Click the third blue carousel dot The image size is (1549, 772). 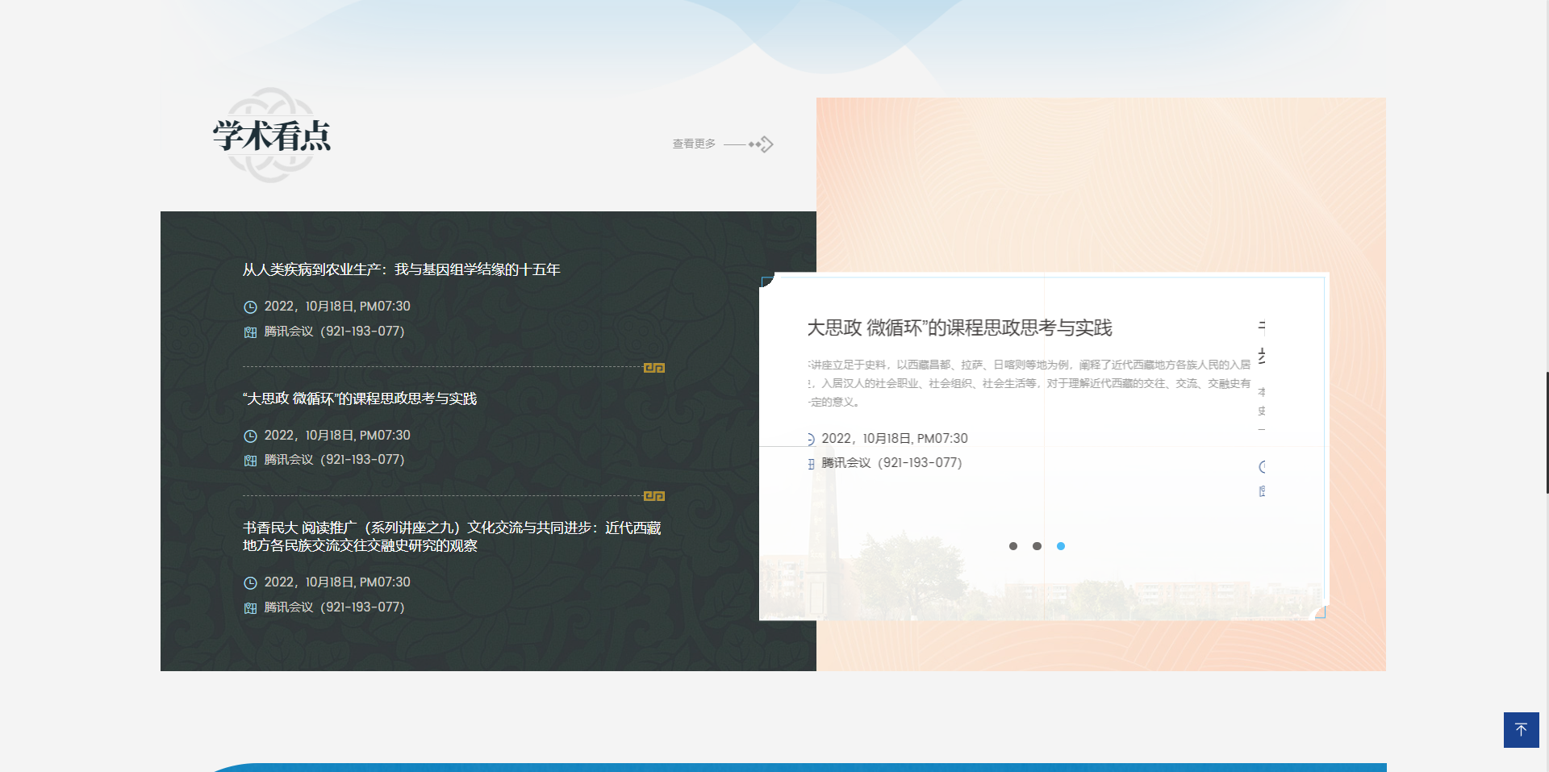coord(1061,546)
